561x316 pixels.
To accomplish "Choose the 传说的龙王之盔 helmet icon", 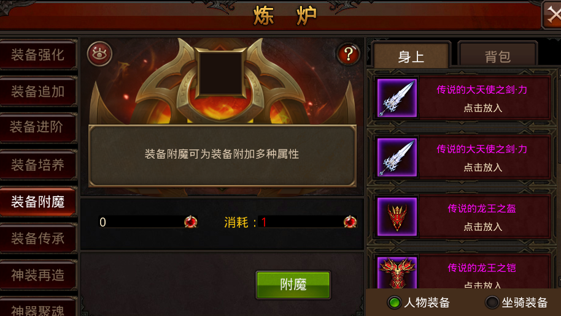I will (x=397, y=217).
